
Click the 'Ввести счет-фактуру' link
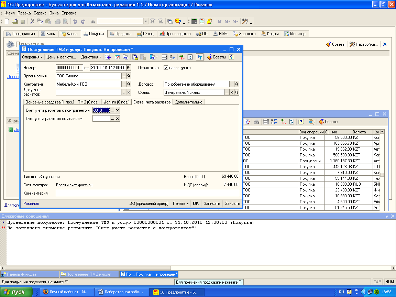point(74,185)
